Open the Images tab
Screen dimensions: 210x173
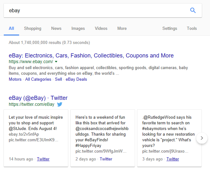coord(78,29)
